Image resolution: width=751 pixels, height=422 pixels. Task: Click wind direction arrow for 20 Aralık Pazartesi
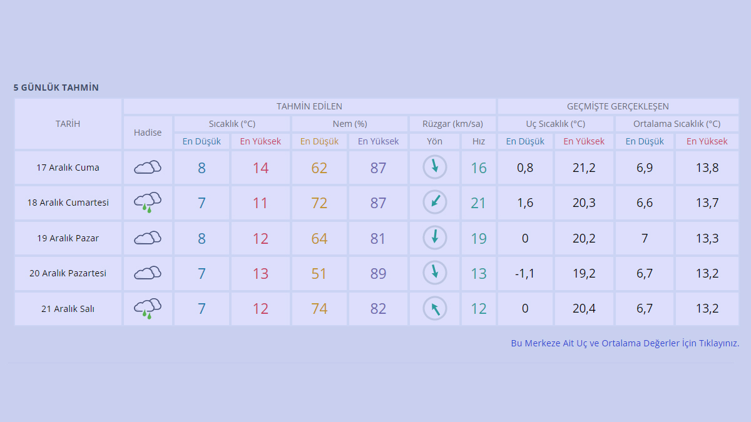(x=434, y=273)
